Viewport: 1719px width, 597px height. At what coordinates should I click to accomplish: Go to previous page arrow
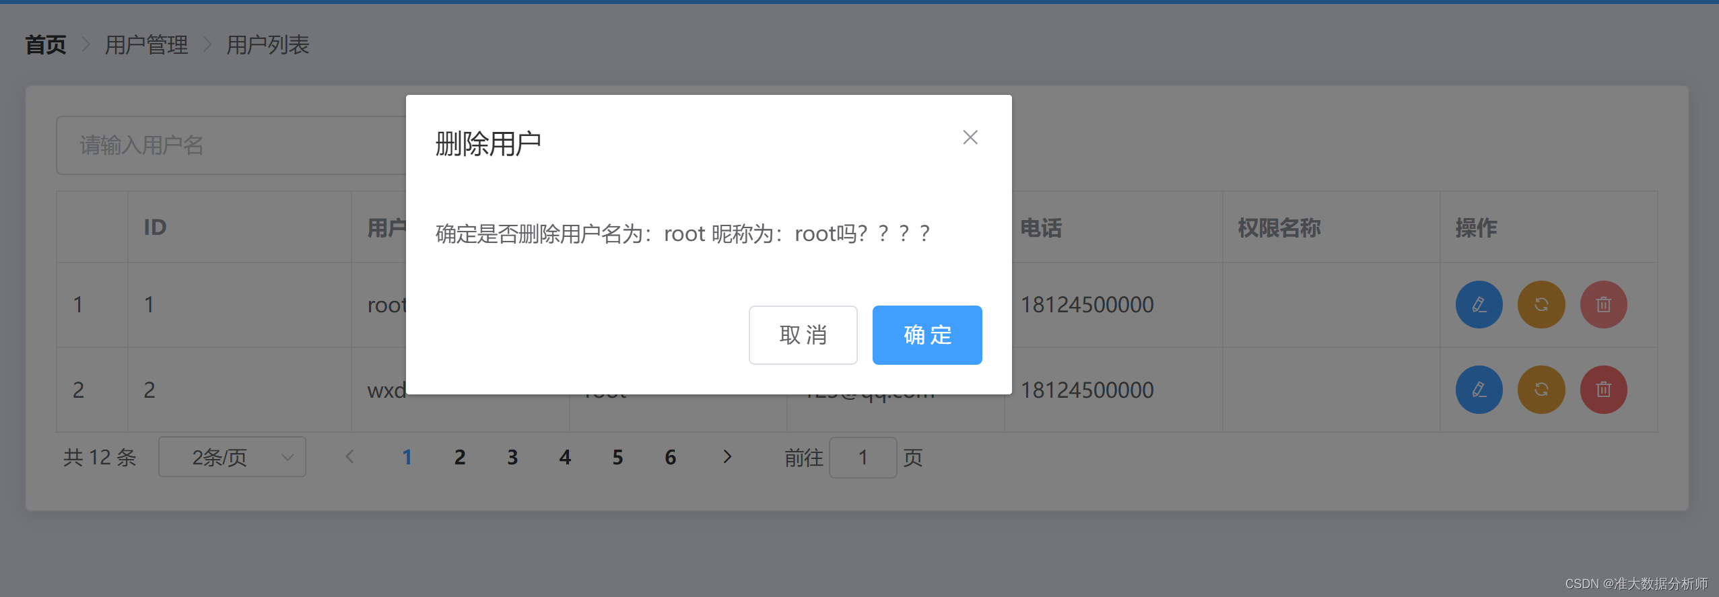(349, 457)
